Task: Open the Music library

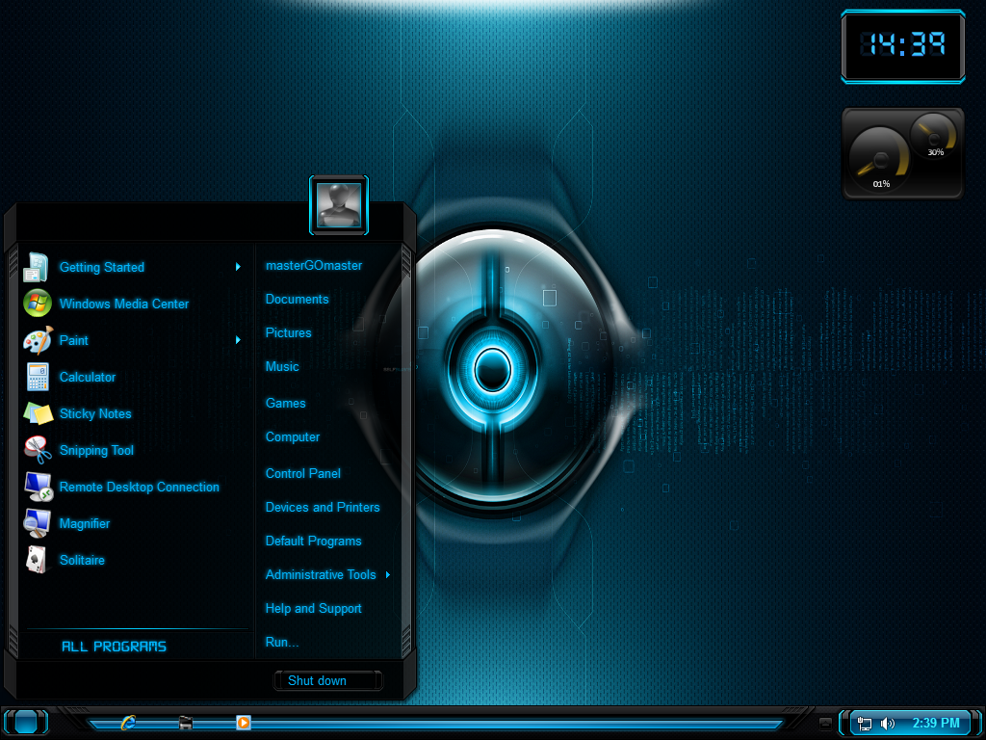Action: (282, 366)
